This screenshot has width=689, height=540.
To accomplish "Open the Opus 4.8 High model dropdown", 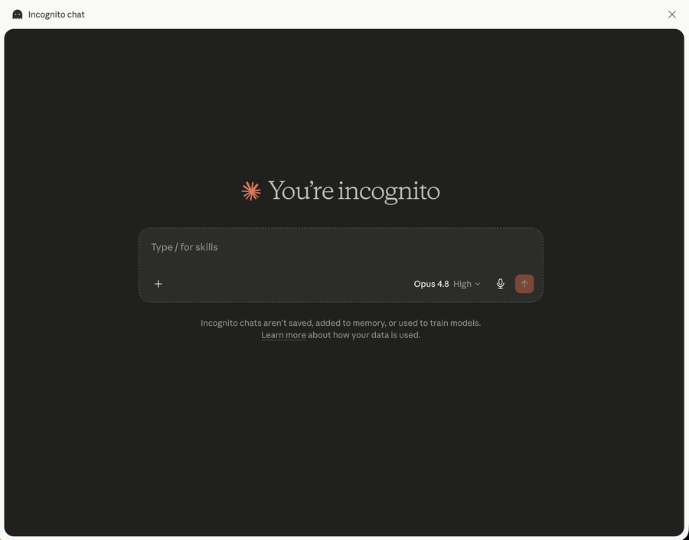I will pyautogui.click(x=447, y=284).
